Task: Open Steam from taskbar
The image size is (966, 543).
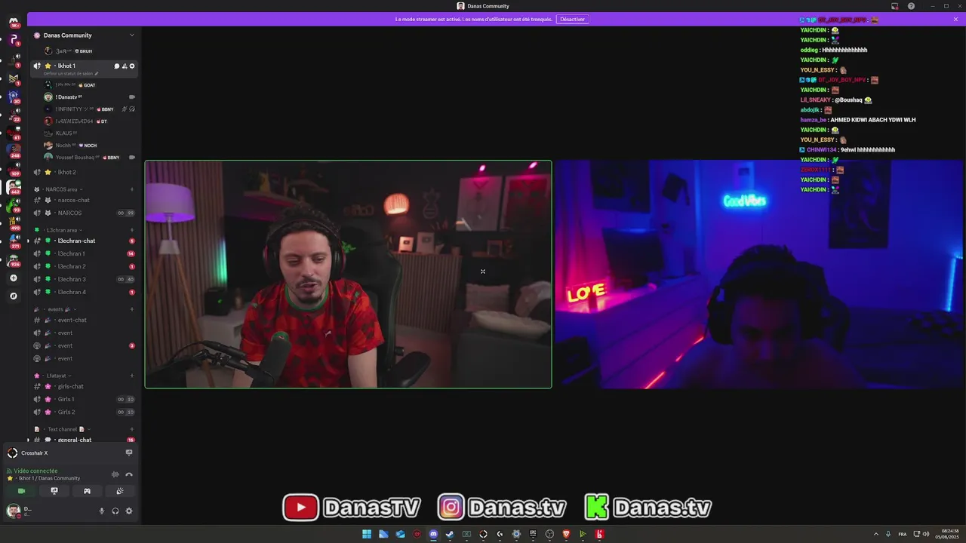Action: (x=450, y=534)
